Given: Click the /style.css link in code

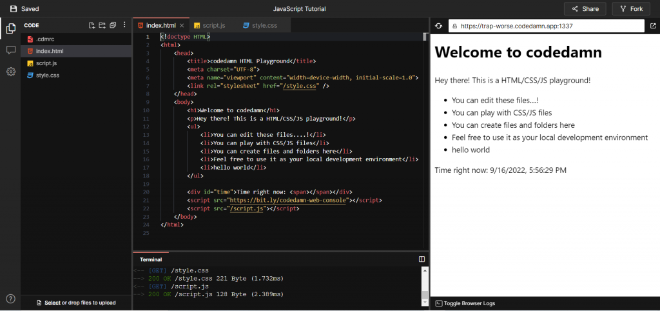Looking at the screenshot, I should pos(300,86).
